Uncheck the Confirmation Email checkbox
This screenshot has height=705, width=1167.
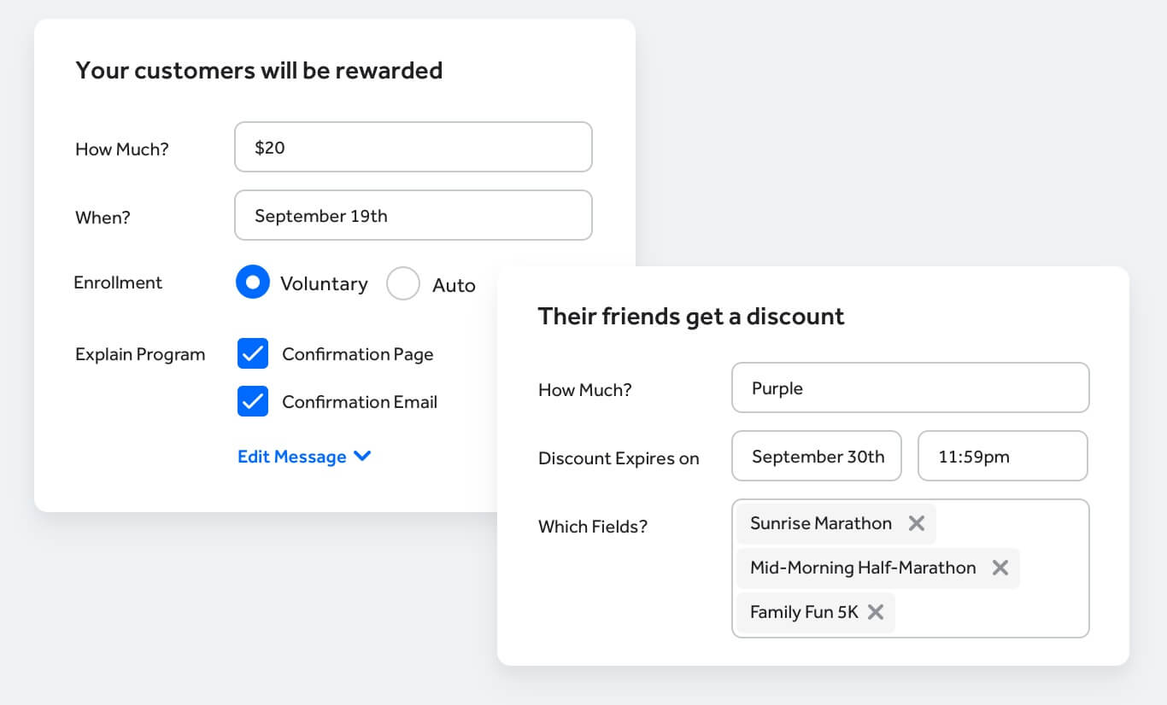click(253, 402)
